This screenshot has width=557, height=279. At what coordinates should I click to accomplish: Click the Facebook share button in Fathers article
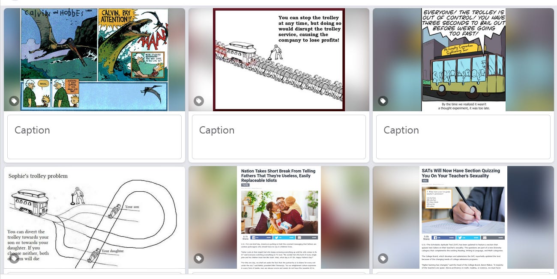261,237
